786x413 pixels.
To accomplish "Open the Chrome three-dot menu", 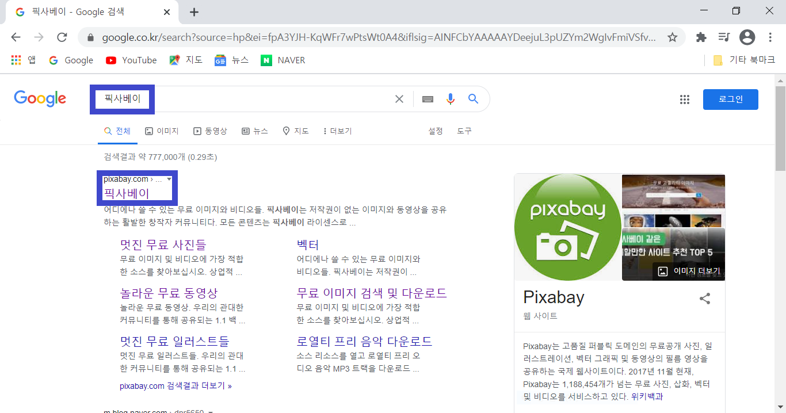I will click(770, 37).
